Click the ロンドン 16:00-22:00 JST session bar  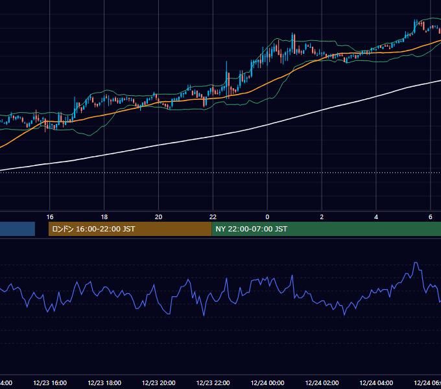(x=130, y=229)
